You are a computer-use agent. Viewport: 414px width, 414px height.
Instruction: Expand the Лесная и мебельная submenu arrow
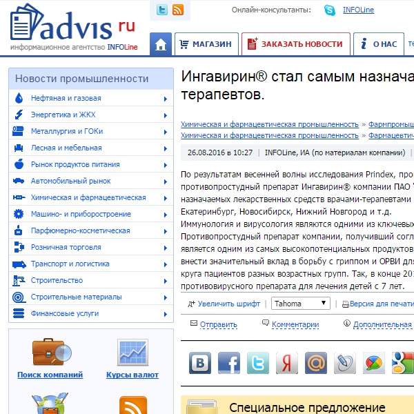point(166,148)
